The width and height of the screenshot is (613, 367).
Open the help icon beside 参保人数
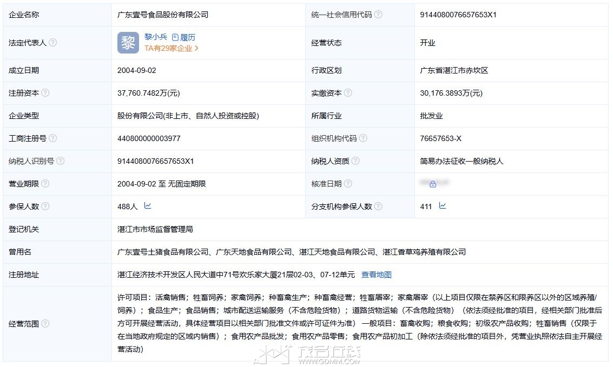pos(45,206)
